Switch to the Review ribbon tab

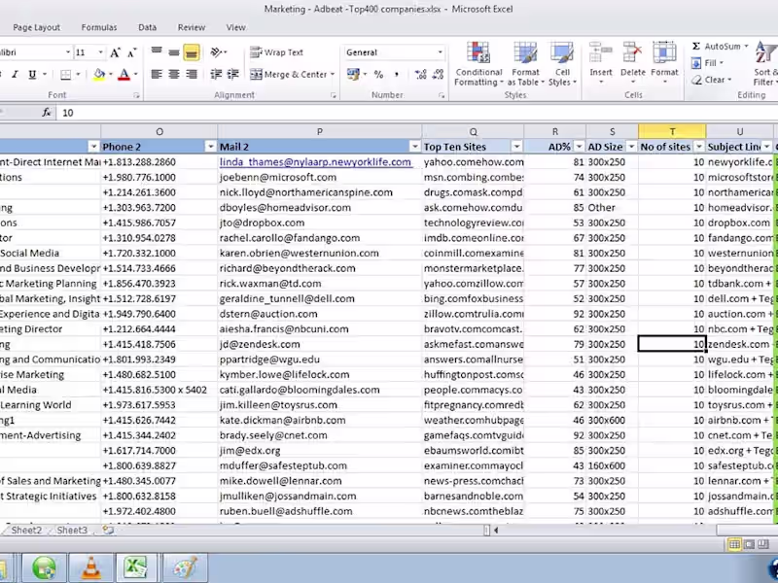point(191,27)
